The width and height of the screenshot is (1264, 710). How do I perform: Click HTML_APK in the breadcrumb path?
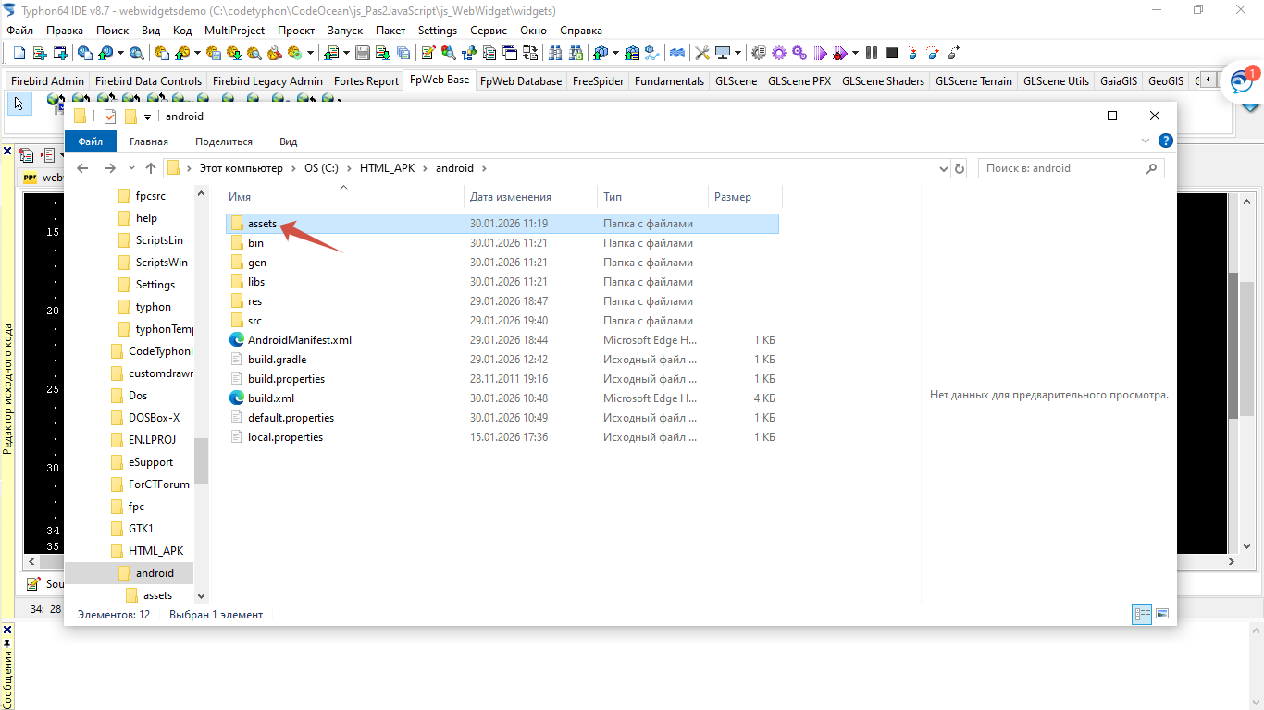387,168
